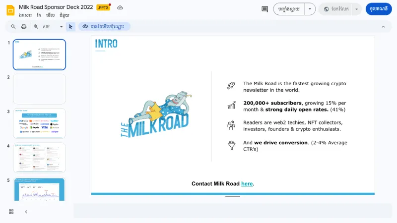Viewport: 397px width, 223px height.
Task: Click the INTRO slide heading
Action: [x=106, y=44]
